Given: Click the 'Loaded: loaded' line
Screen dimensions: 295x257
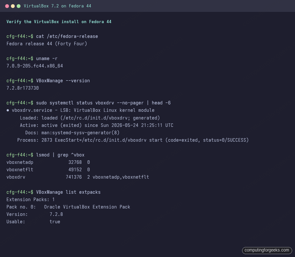Looking at the screenshot, I should (x=90, y=118).
